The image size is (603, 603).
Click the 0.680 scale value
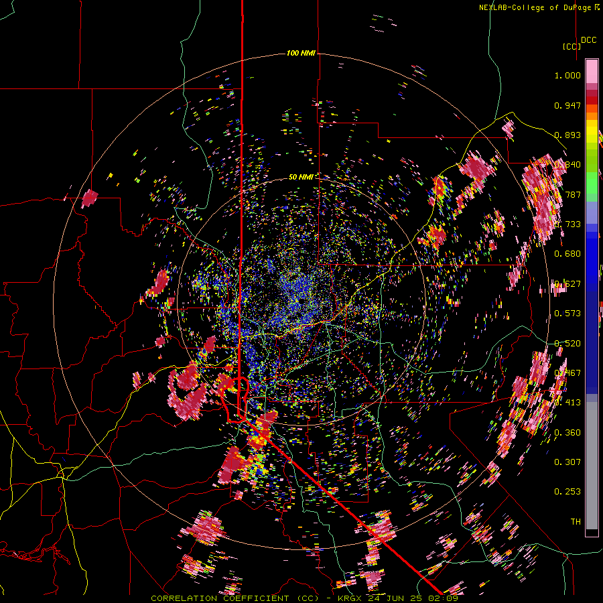click(567, 254)
